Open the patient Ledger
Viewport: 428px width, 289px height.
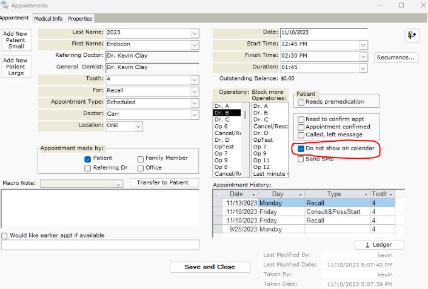click(380, 245)
